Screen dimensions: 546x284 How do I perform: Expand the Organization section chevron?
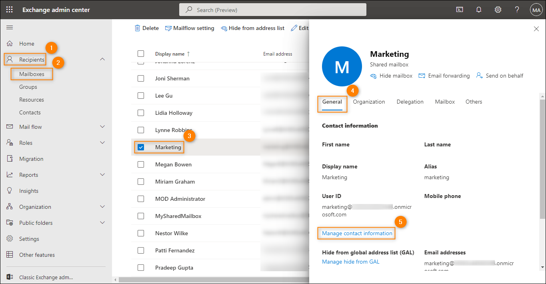tap(102, 207)
